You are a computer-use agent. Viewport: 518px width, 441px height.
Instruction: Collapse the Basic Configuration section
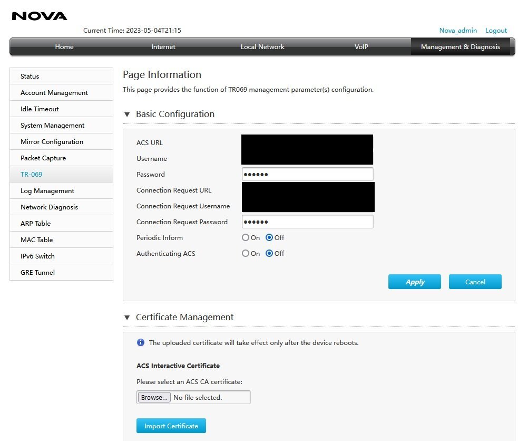pos(127,114)
